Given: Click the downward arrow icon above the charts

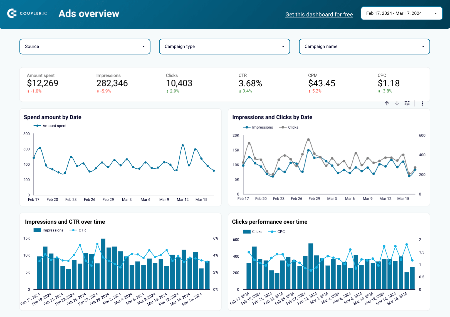Looking at the screenshot, I should [x=397, y=103].
